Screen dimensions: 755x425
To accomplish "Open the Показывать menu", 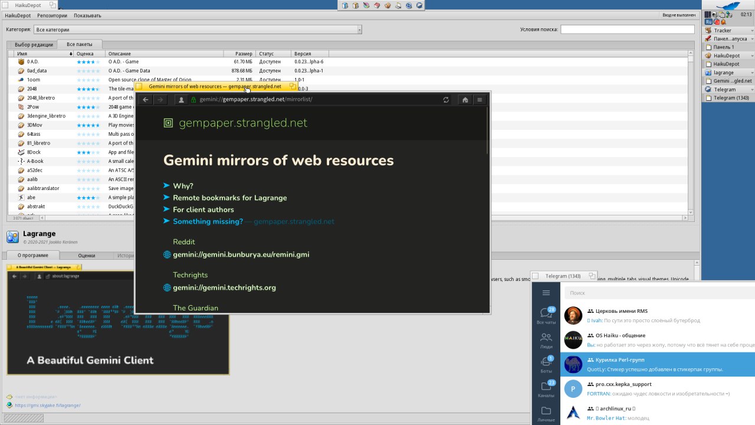I will point(88,15).
